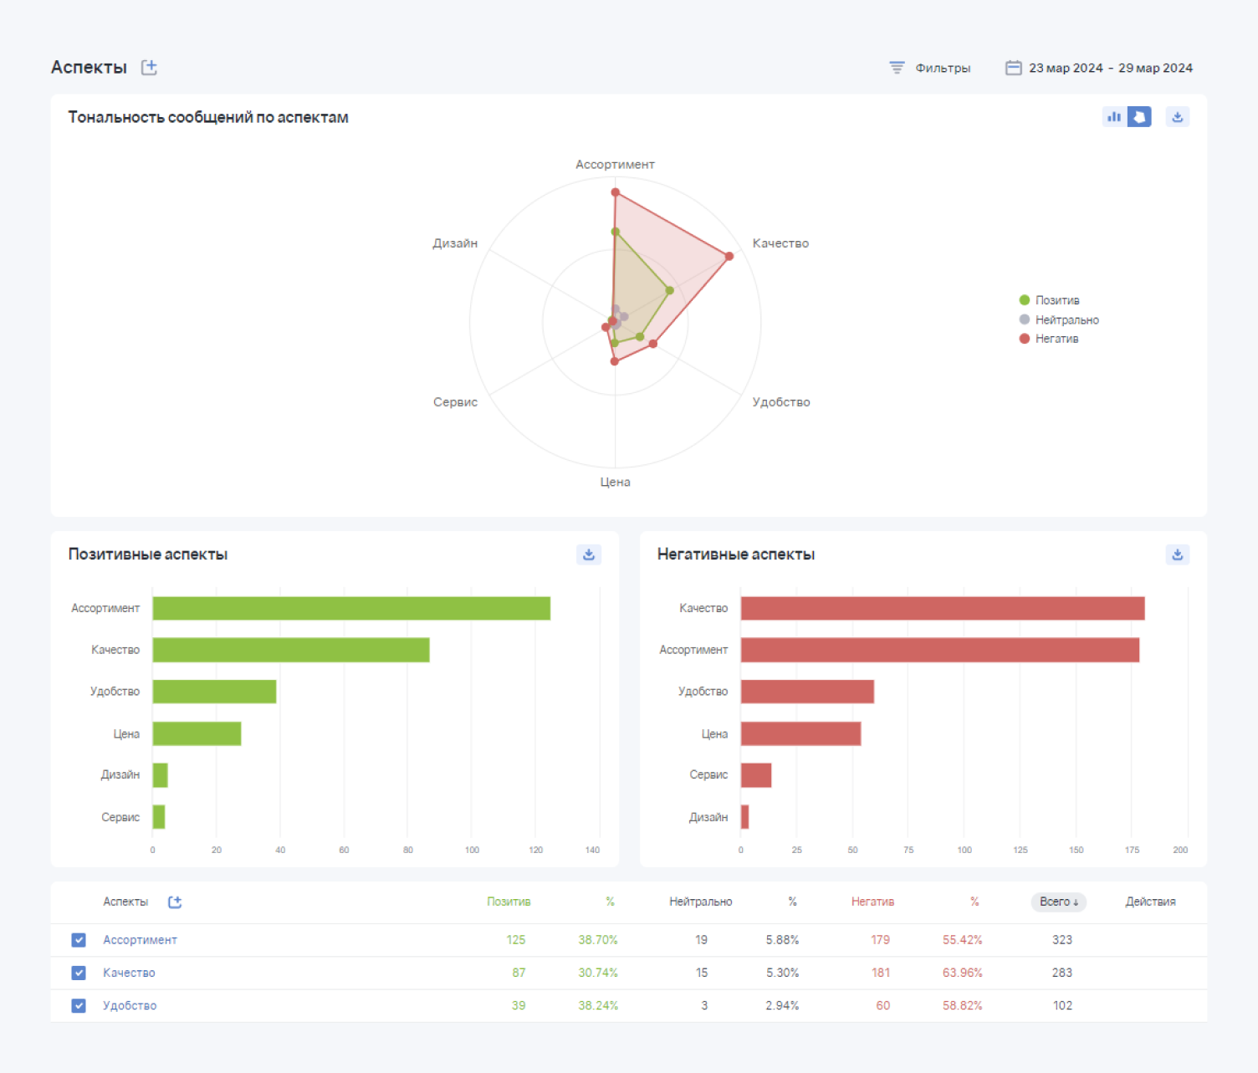Click Фильтры button label
1258x1073 pixels.
[x=943, y=68]
